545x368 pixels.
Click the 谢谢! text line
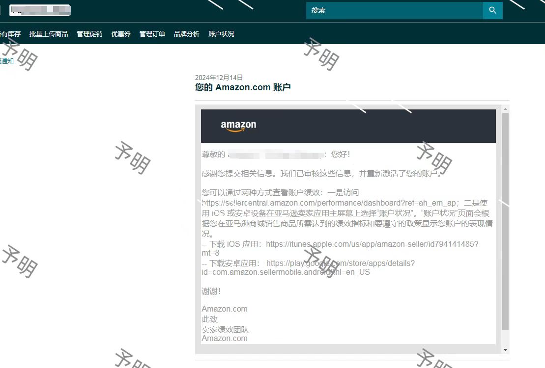pos(211,291)
